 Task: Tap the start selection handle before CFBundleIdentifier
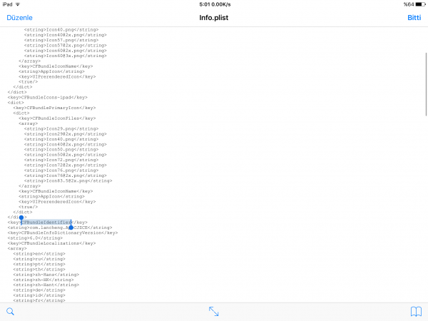click(x=21, y=218)
